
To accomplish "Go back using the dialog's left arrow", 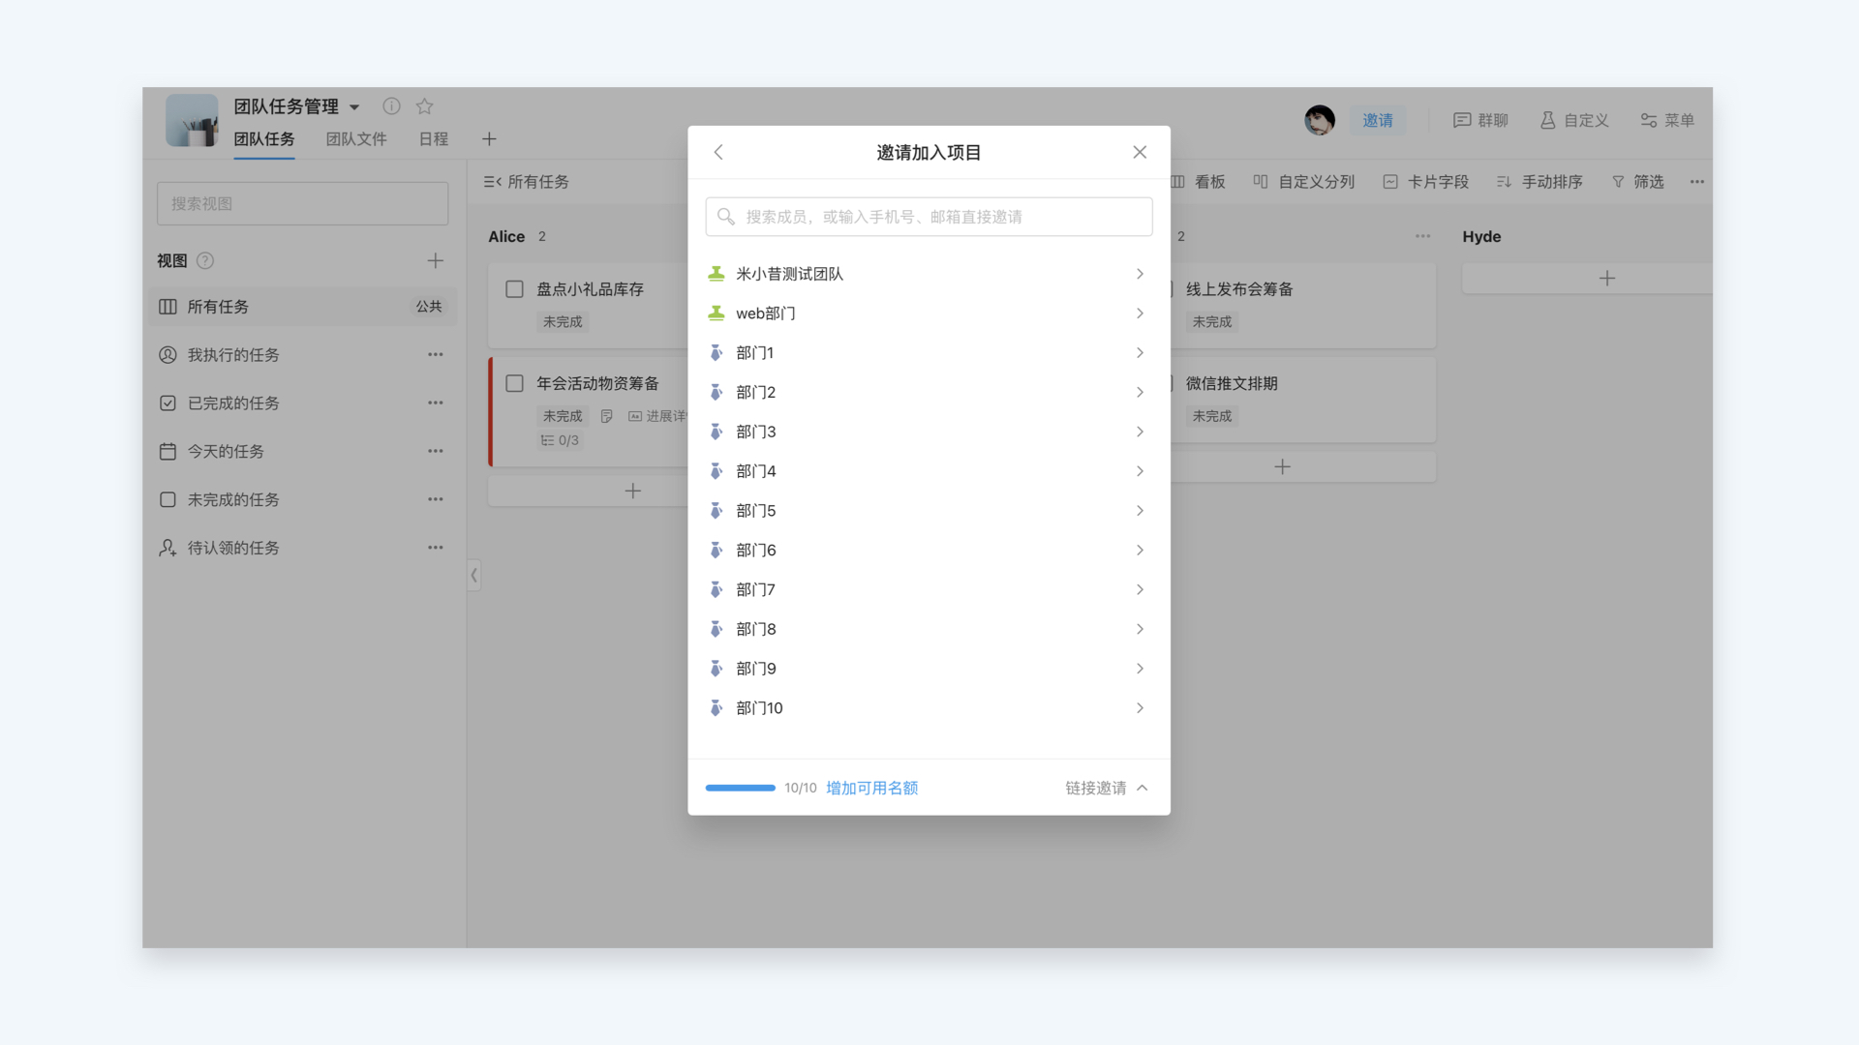I will click(718, 152).
